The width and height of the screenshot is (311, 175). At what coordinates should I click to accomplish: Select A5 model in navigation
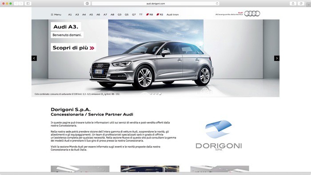[91, 15]
